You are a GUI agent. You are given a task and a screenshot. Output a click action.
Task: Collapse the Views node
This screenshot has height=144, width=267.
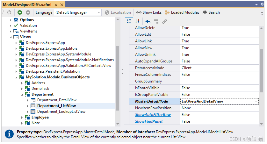coord(11,37)
